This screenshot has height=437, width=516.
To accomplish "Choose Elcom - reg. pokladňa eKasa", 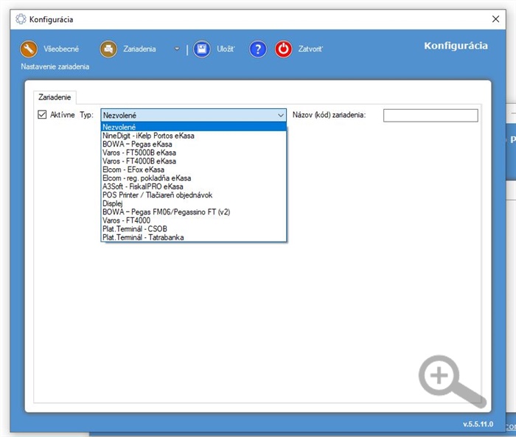I will pos(193,178).
